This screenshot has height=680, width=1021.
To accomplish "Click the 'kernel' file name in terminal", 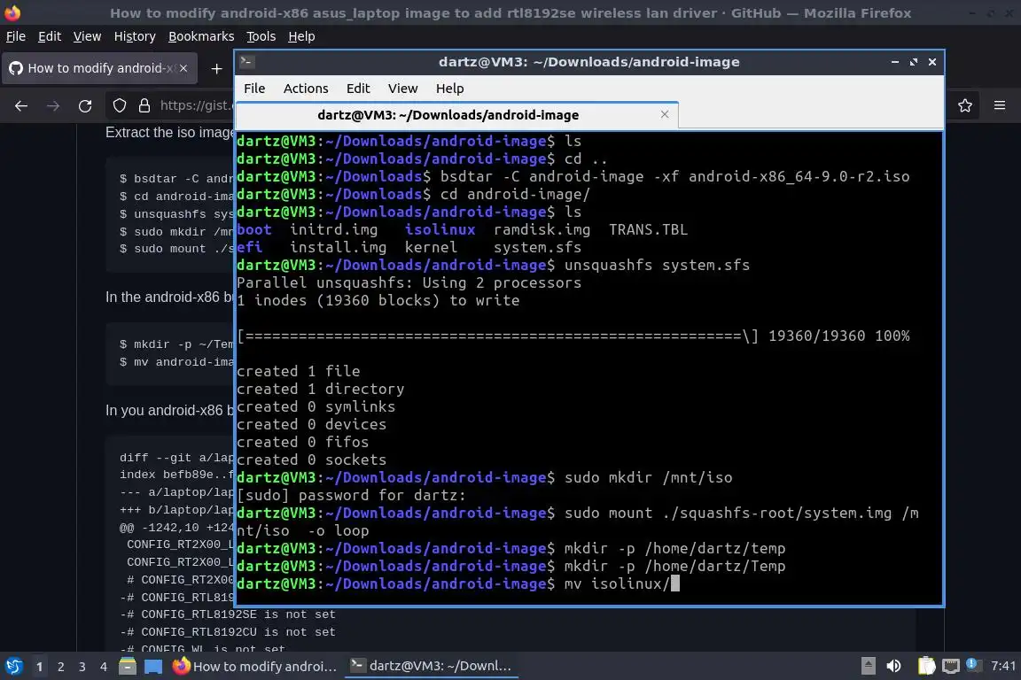I will 431,247.
